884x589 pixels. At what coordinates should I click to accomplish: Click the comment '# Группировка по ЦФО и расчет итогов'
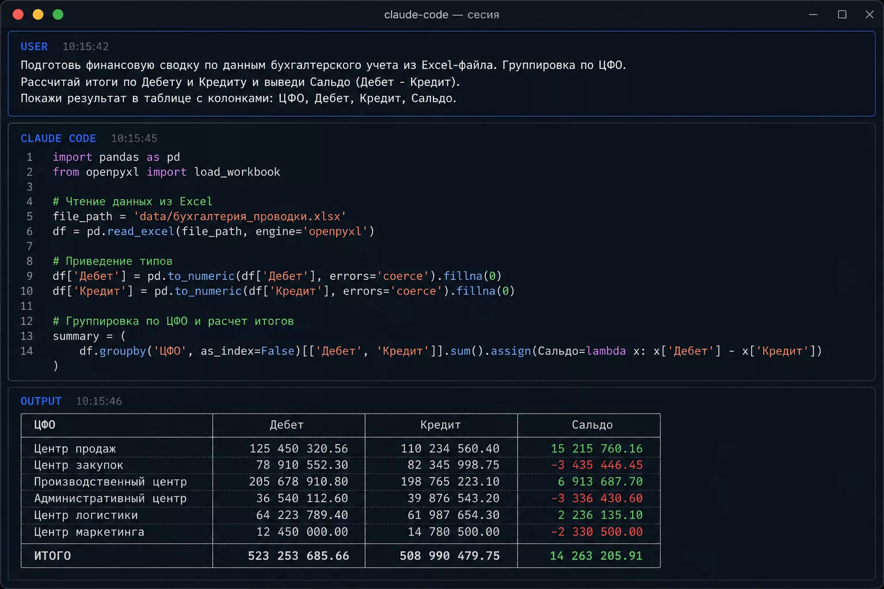[x=173, y=322]
